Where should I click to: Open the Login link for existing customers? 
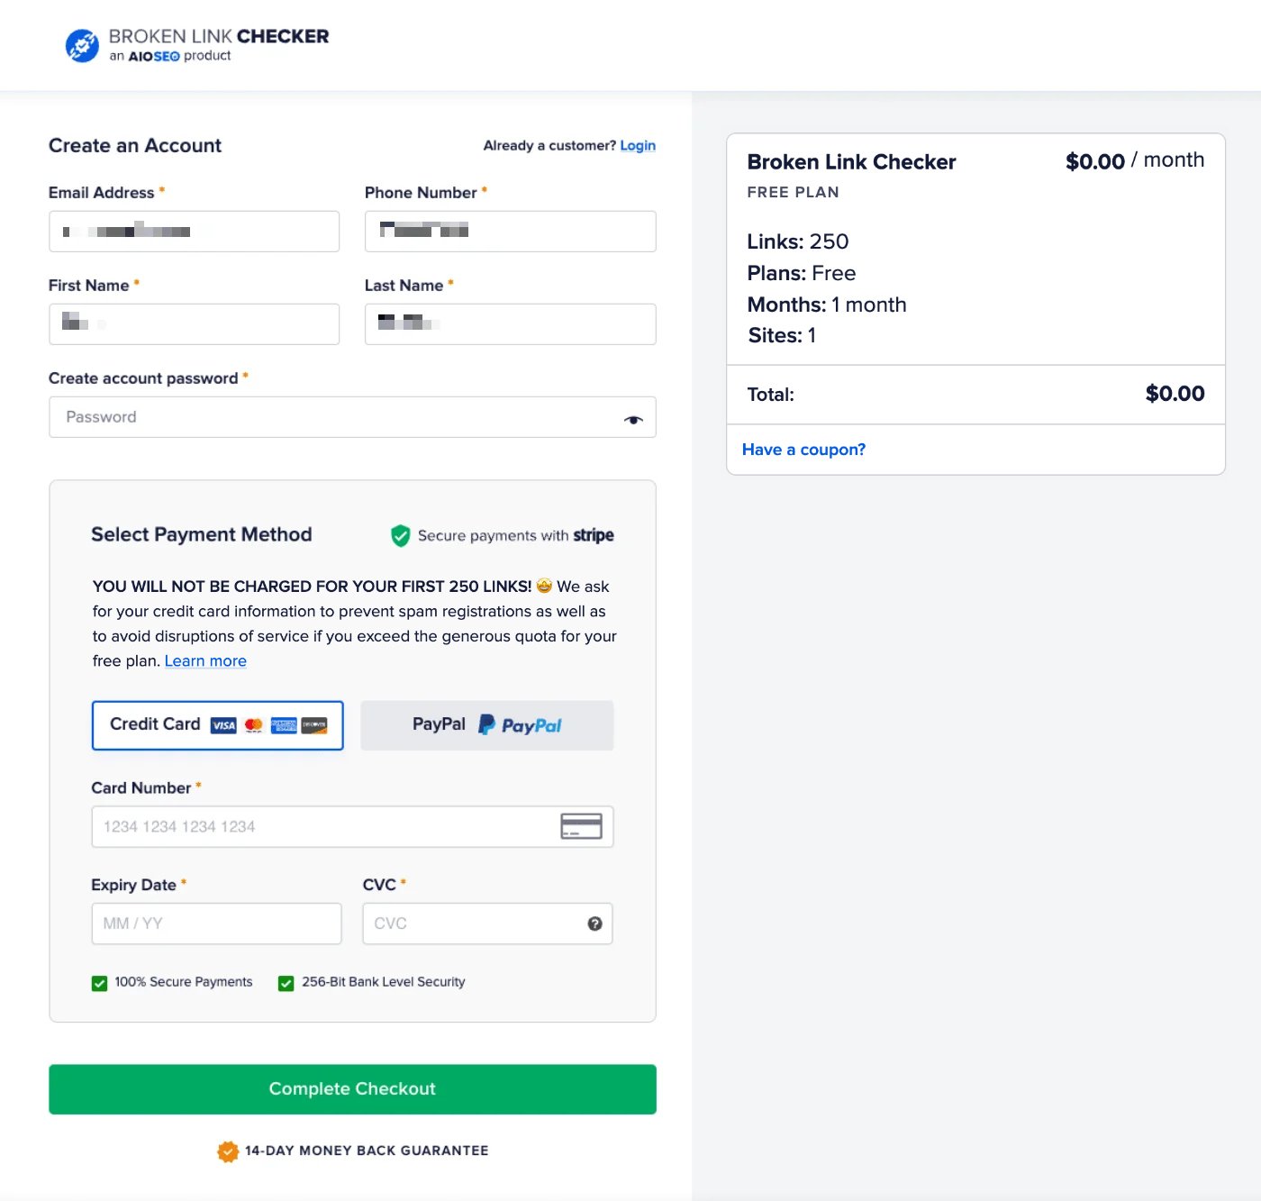click(638, 145)
